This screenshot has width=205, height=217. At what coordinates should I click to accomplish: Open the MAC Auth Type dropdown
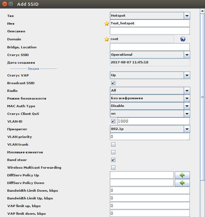(187, 106)
